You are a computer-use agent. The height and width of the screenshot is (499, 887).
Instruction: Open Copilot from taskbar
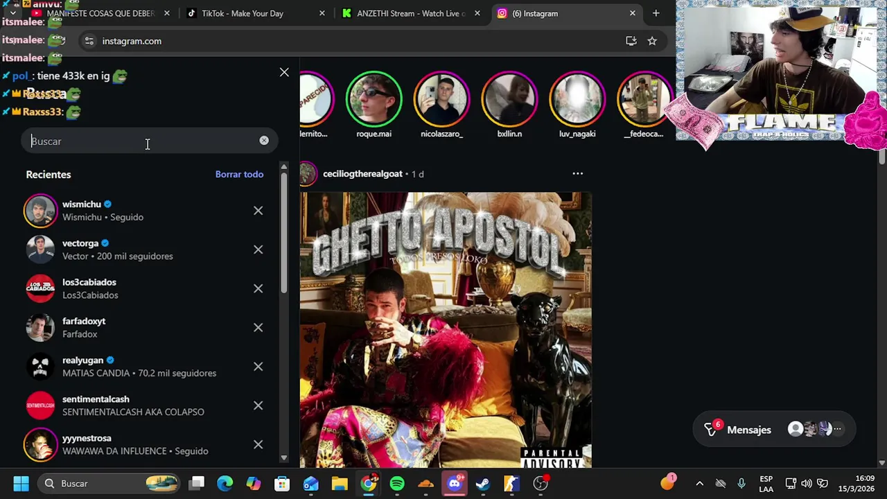click(x=254, y=484)
